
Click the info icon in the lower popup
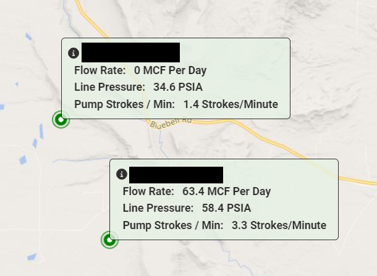[122, 174]
